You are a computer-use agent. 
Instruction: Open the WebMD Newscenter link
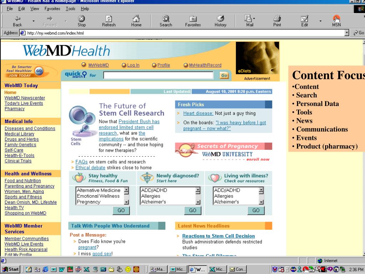click(x=25, y=98)
